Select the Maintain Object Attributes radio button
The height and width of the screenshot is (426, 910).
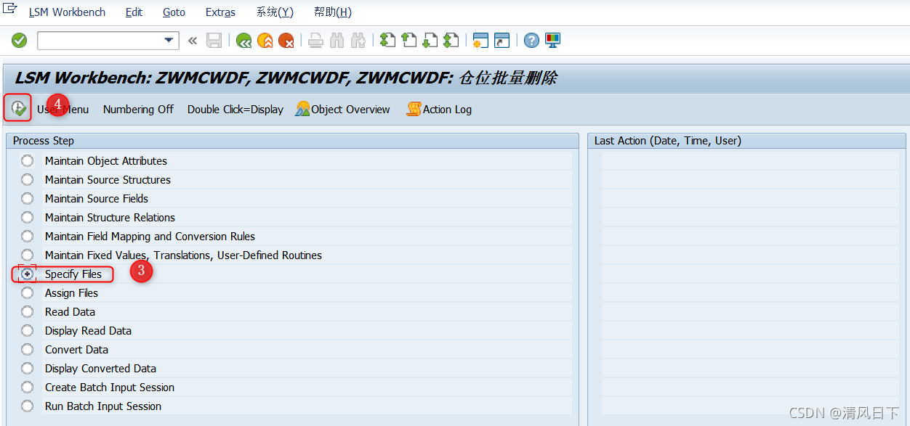[x=27, y=160]
